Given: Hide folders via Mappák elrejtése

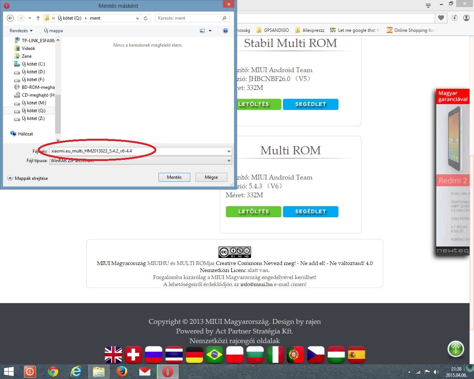Looking at the screenshot, I should pyautogui.click(x=28, y=178).
